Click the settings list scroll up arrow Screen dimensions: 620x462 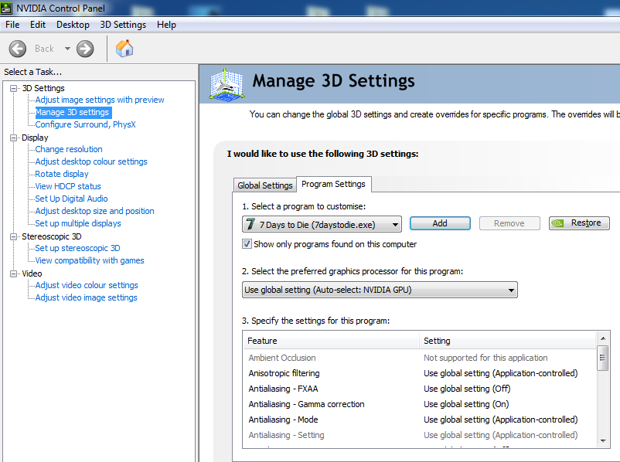(603, 338)
